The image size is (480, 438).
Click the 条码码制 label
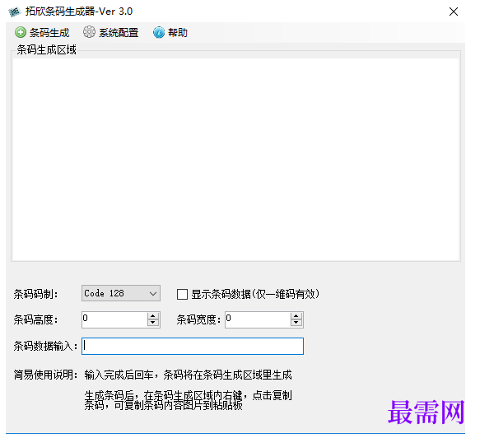tap(35, 295)
